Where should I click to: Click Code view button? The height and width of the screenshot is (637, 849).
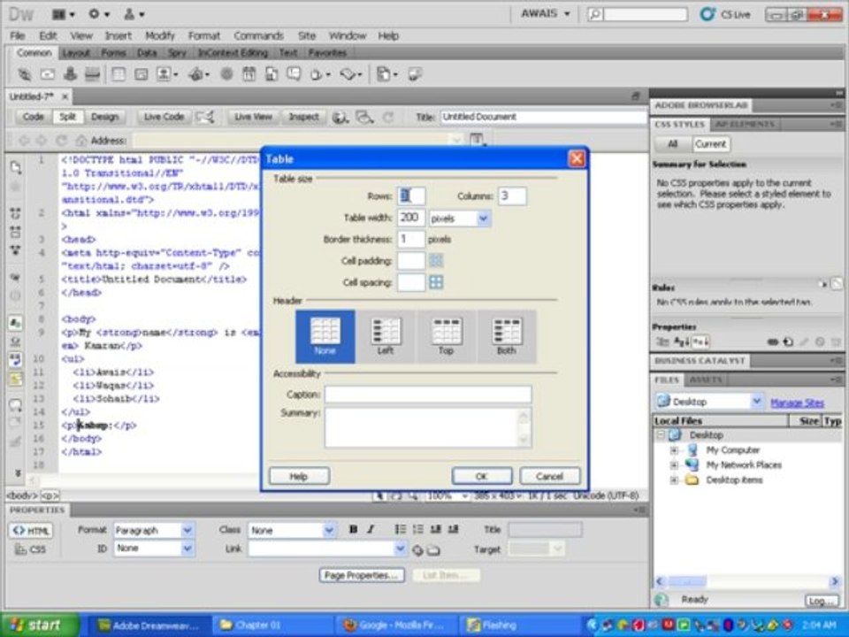pyautogui.click(x=33, y=117)
